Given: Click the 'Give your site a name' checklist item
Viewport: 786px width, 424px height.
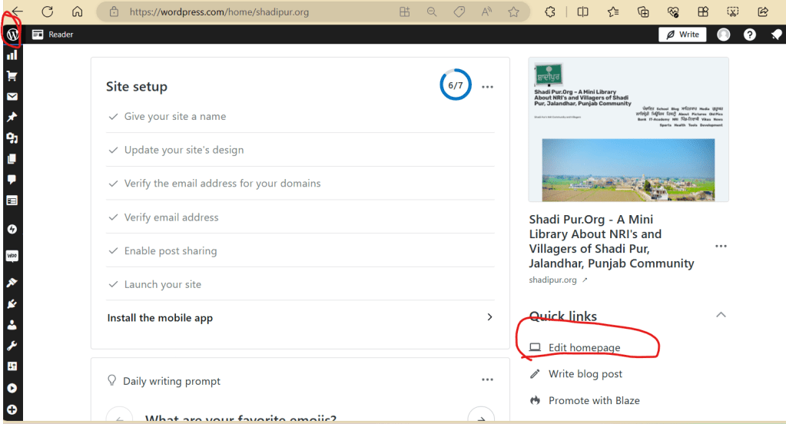Looking at the screenshot, I should click(x=174, y=117).
